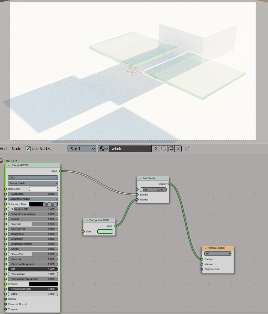Click the Base Color input socket
The width and height of the screenshot is (268, 314).
[6, 189]
